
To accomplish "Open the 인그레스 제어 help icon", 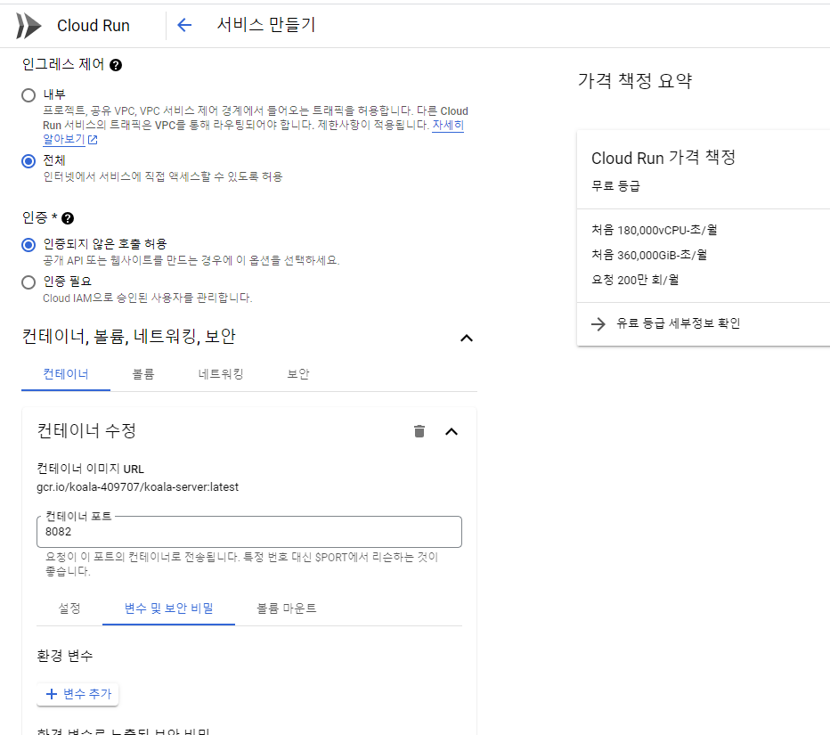I will (116, 65).
